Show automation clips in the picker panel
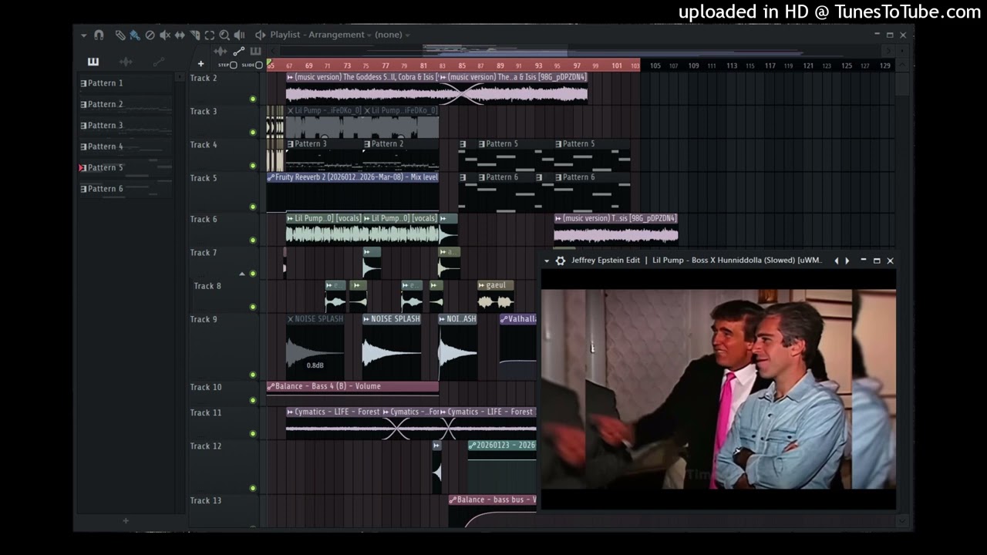This screenshot has height=555, width=987. (159, 62)
